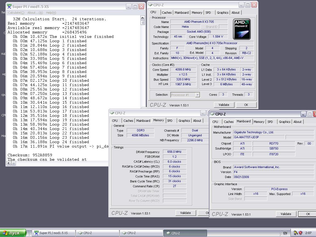Minimize the top CPU-Z window

(241, 5)
